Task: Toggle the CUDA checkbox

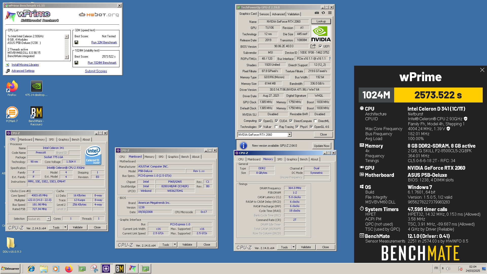Action: (x=276, y=121)
